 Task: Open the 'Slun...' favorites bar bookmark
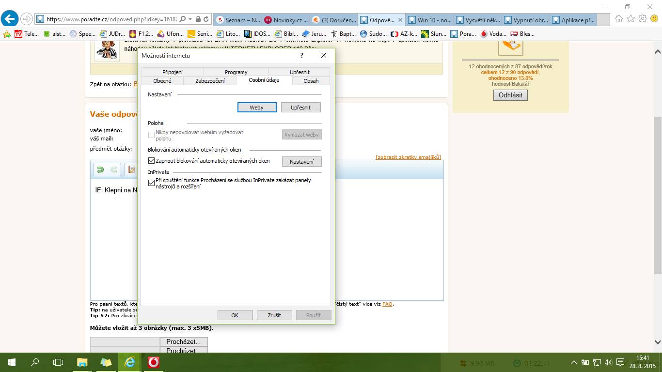coord(434,34)
